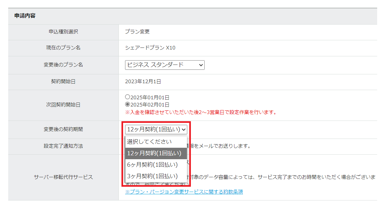This screenshot has height=209, width=386.
Task: Click the 次回契約開始日 row label
Action: [x=63, y=105]
